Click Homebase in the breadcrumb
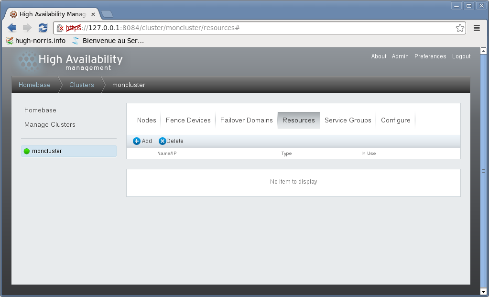Image resolution: width=489 pixels, height=297 pixels. click(34, 85)
